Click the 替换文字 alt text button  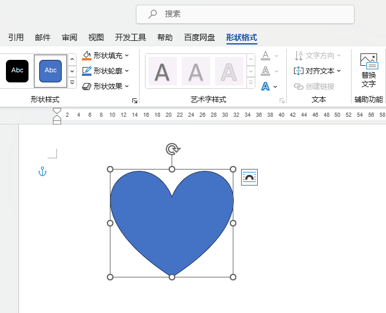pos(369,71)
